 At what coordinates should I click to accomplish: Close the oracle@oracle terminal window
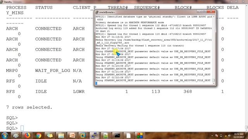tap(211, 12)
